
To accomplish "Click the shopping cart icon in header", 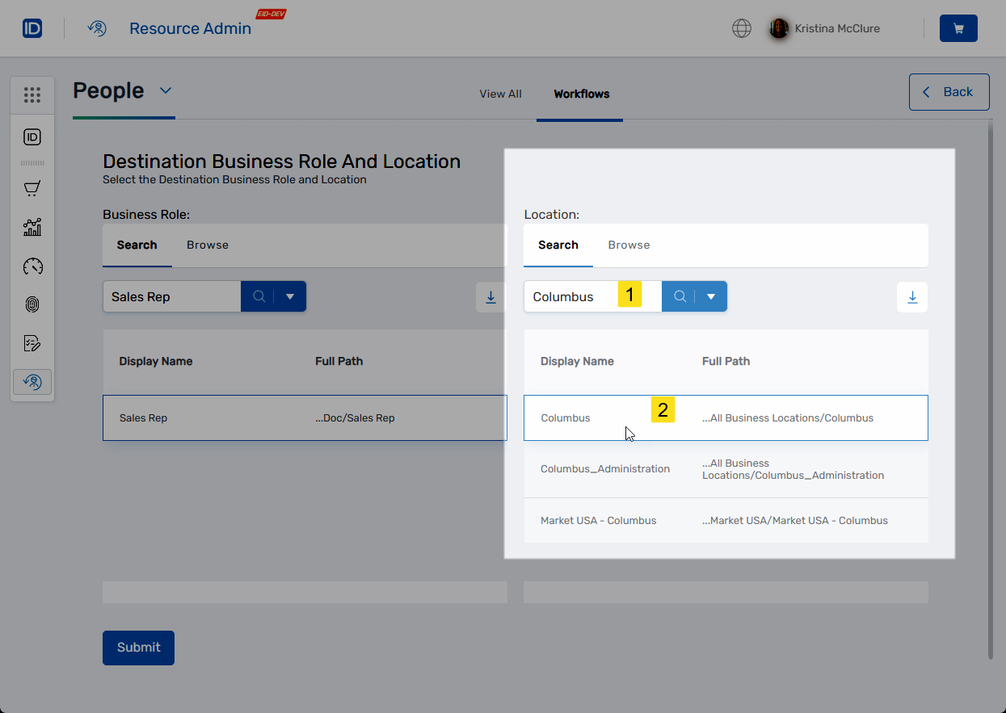I will [x=958, y=28].
